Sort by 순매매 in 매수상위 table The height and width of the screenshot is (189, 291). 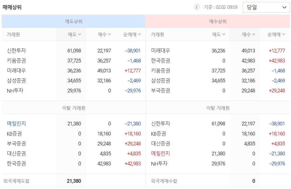[x=276, y=34]
